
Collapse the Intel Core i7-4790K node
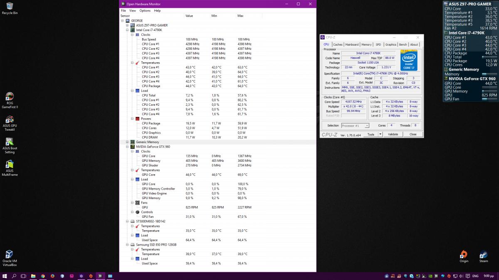tap(127, 30)
